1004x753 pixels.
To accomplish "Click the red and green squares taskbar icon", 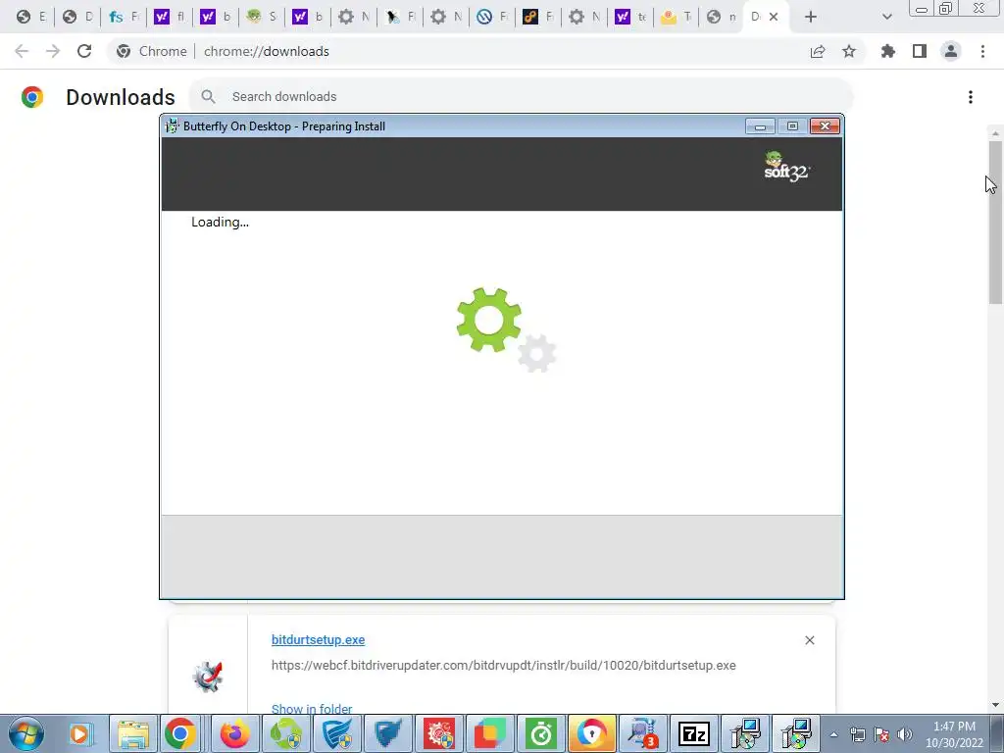I will pyautogui.click(x=490, y=733).
